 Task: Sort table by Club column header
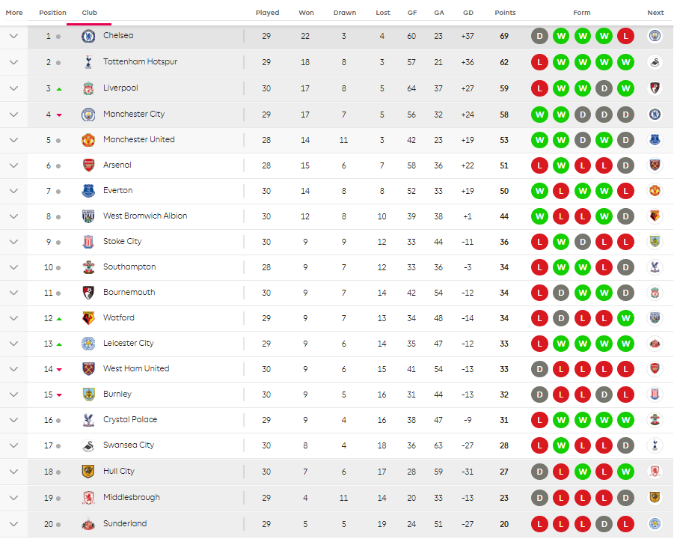click(89, 13)
